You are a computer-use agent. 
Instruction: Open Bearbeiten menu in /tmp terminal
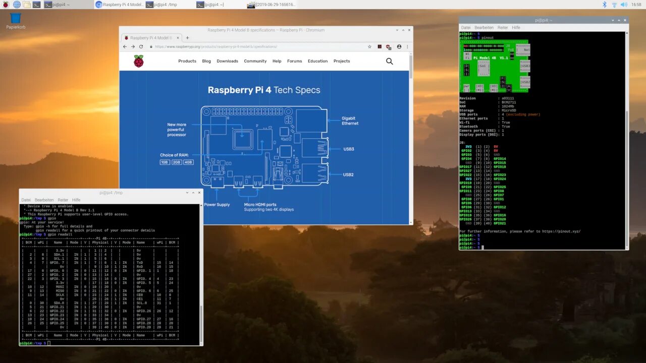coord(44,200)
